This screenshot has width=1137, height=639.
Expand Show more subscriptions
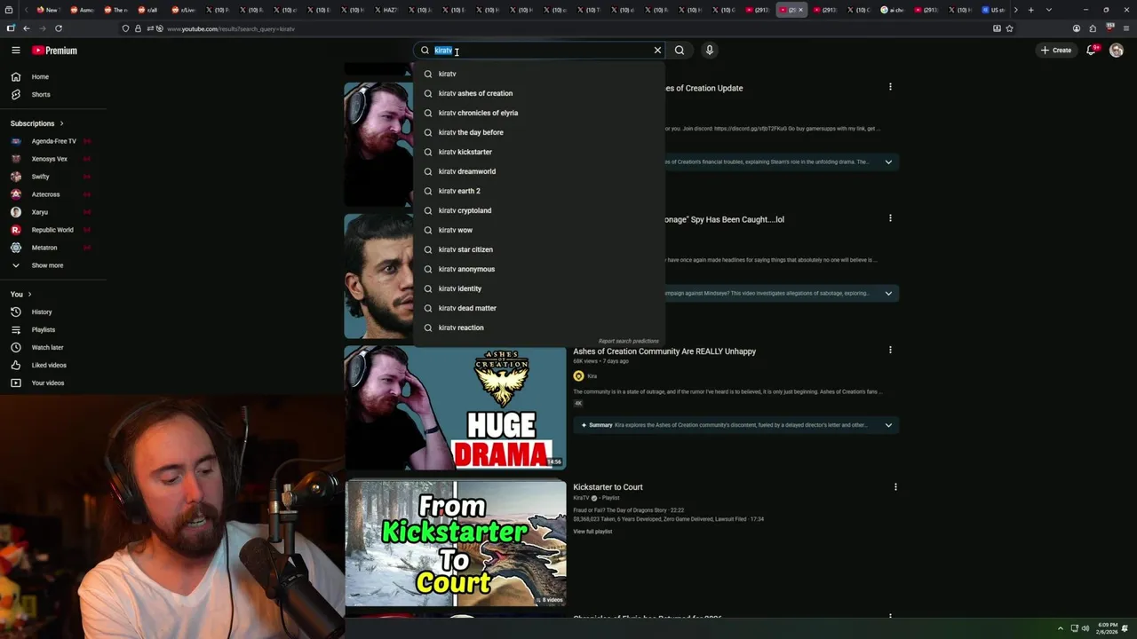[x=53, y=265]
